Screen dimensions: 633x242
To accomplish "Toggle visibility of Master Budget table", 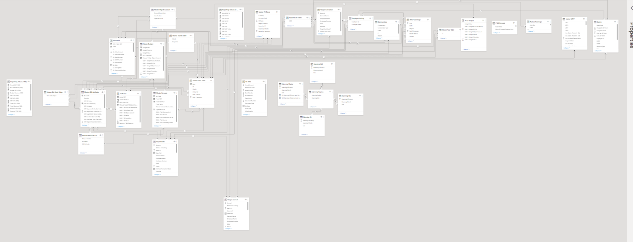I will tap(161, 44).
